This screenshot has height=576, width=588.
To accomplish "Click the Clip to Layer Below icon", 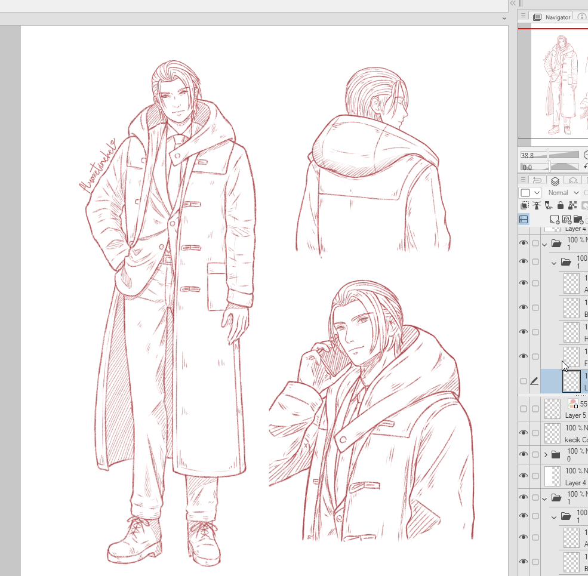I will pyautogui.click(x=525, y=205).
